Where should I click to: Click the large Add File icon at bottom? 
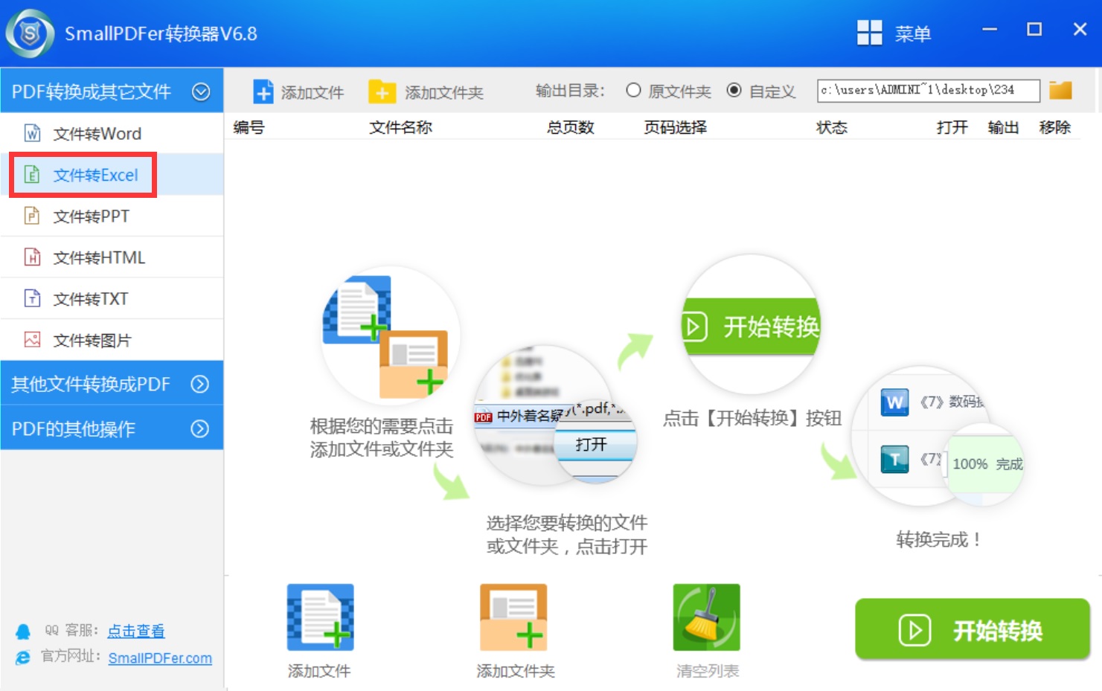pos(320,617)
